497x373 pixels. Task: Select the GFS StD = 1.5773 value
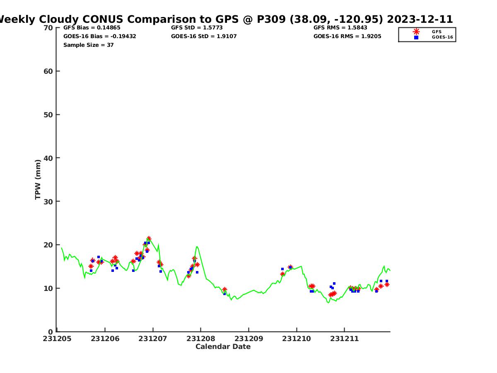pos(197,28)
